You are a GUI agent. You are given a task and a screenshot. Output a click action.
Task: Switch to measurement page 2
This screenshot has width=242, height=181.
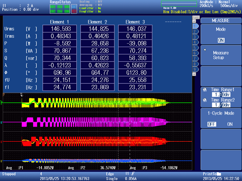tap(196, 32)
